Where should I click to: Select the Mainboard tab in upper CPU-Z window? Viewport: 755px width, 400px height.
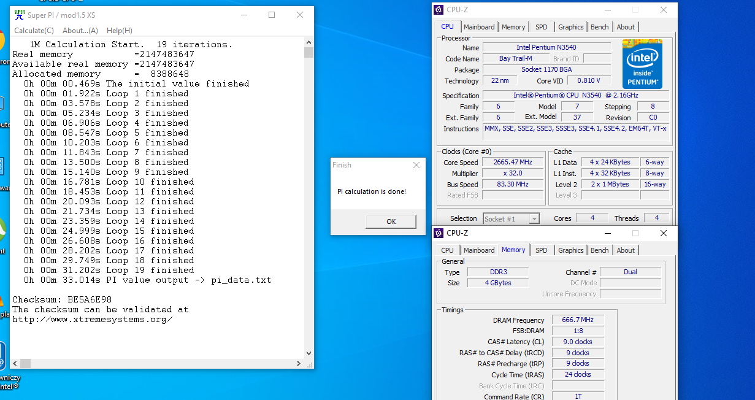[x=479, y=27]
